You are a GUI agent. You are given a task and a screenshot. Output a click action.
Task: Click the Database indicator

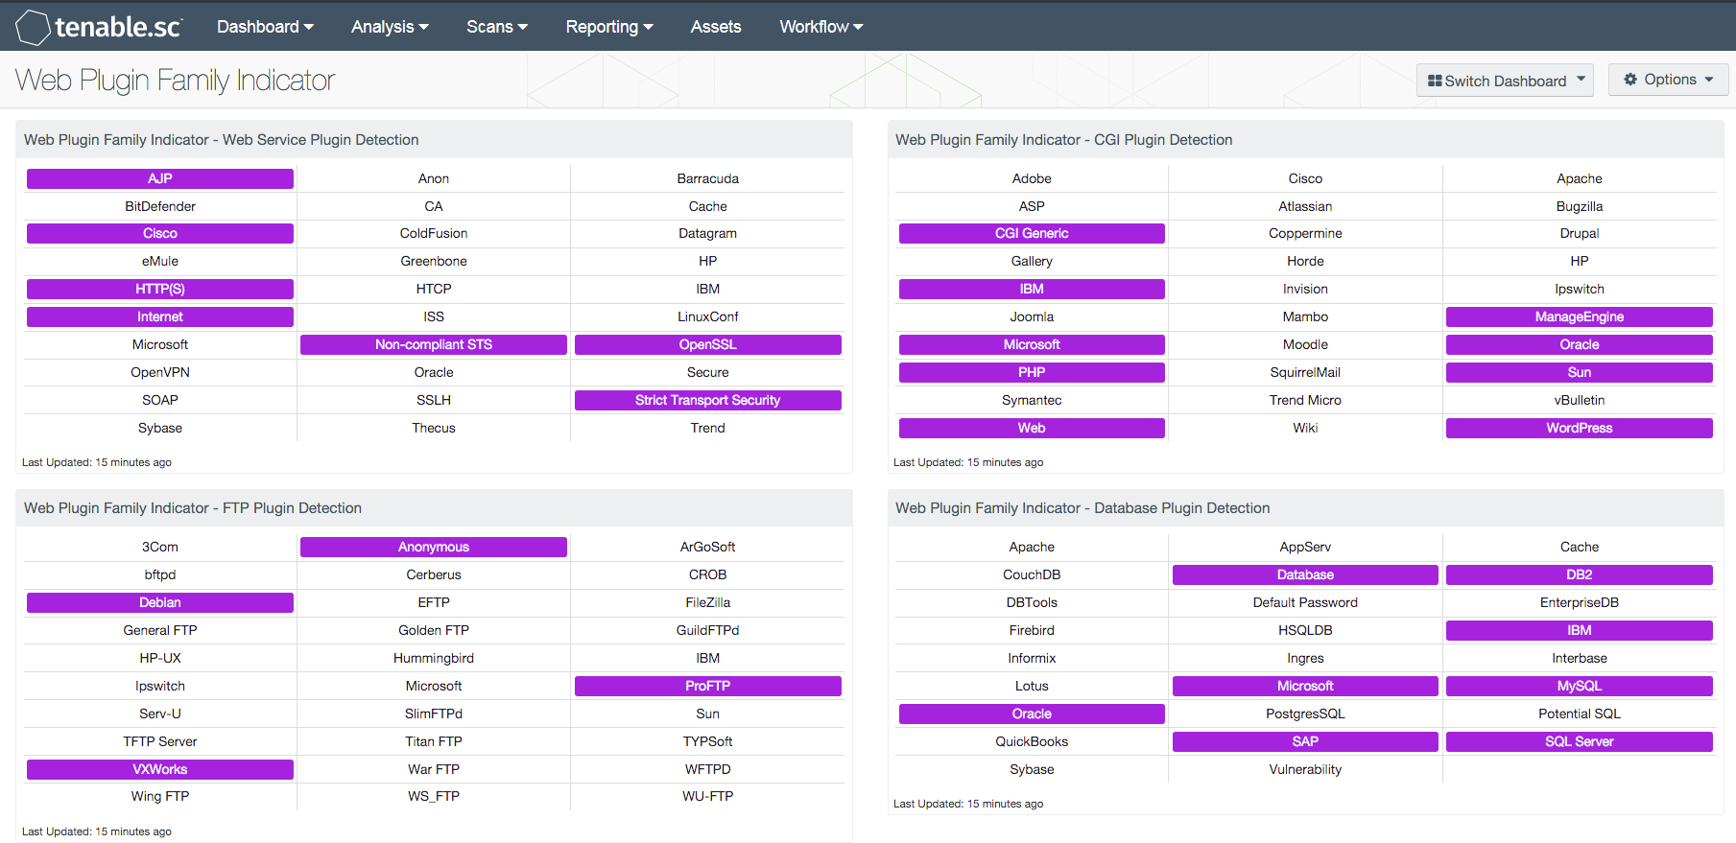pos(1305,574)
